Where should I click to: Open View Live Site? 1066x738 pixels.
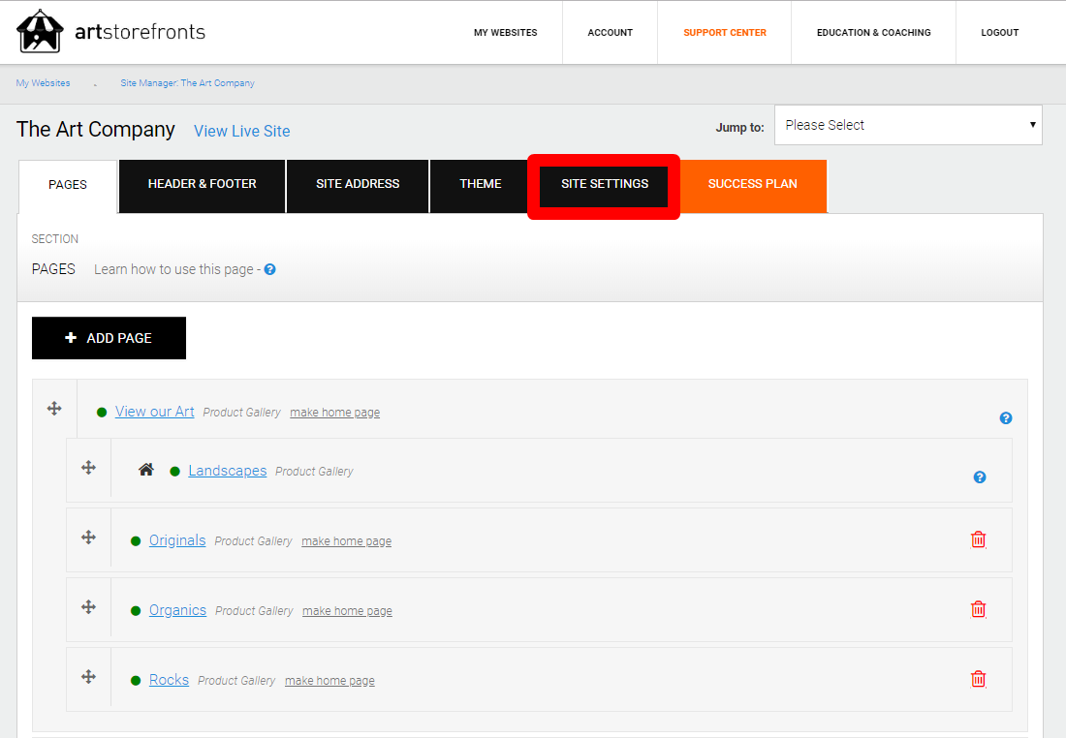coord(241,131)
